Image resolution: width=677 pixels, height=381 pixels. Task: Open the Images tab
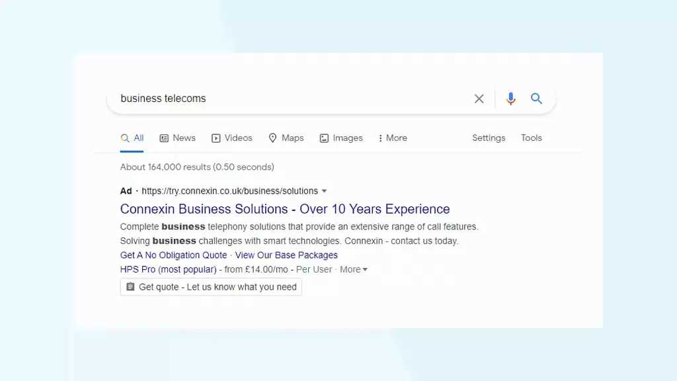coord(341,138)
